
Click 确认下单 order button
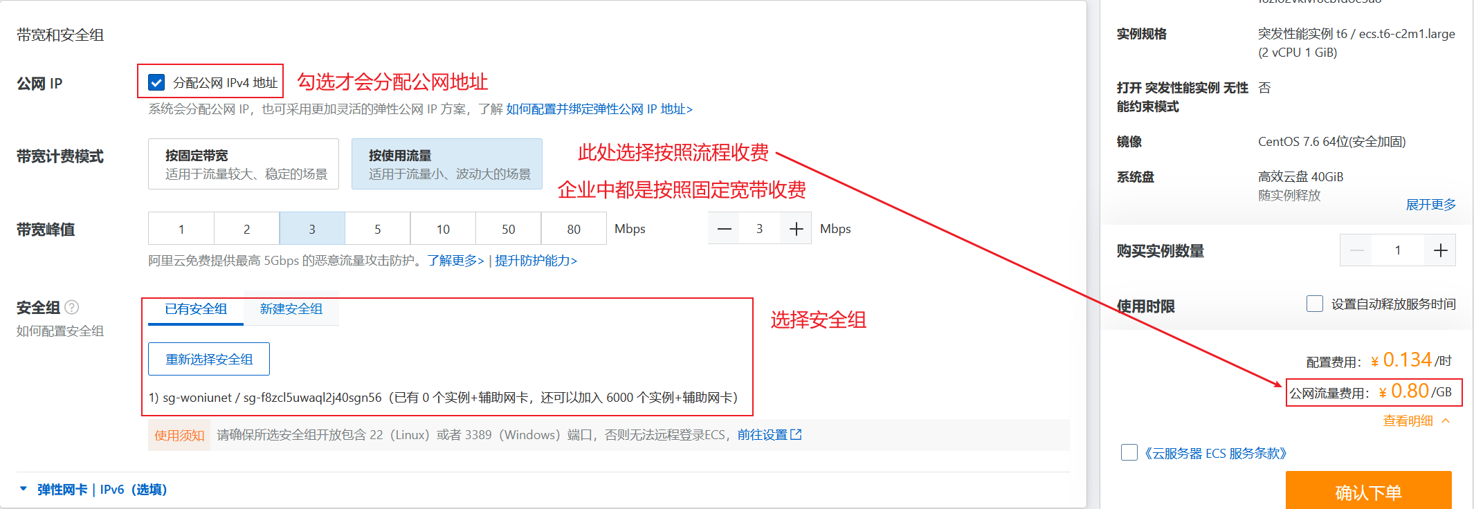(x=1369, y=491)
